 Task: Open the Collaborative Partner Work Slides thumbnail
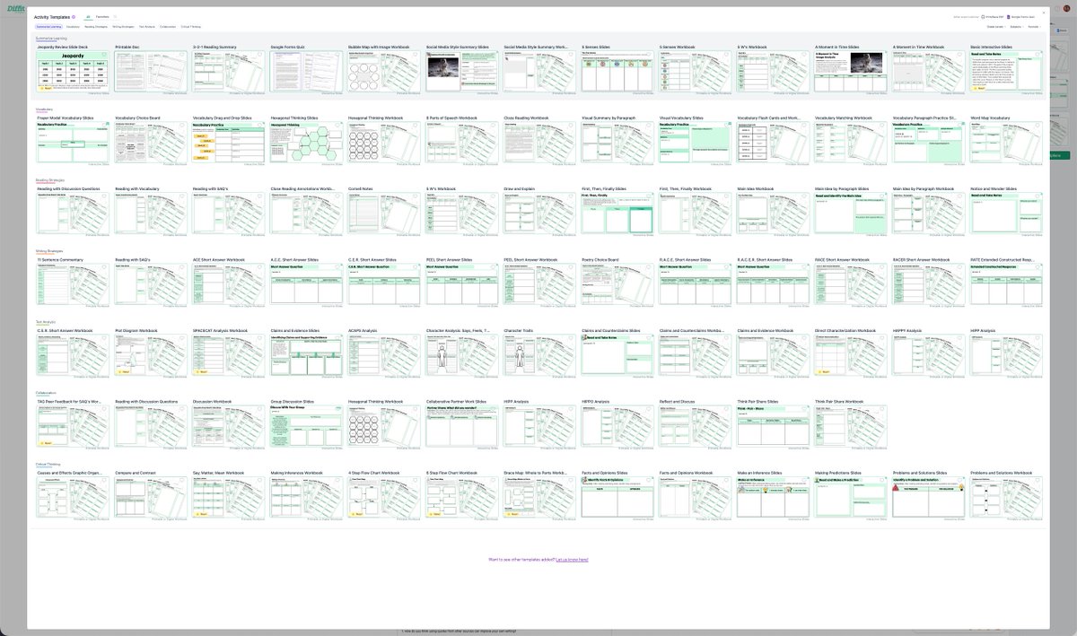462,427
